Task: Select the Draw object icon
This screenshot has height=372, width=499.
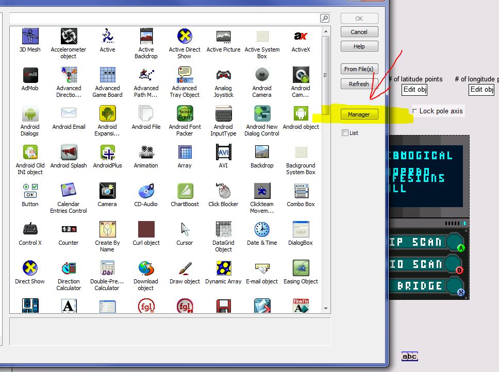Action: 185,268
